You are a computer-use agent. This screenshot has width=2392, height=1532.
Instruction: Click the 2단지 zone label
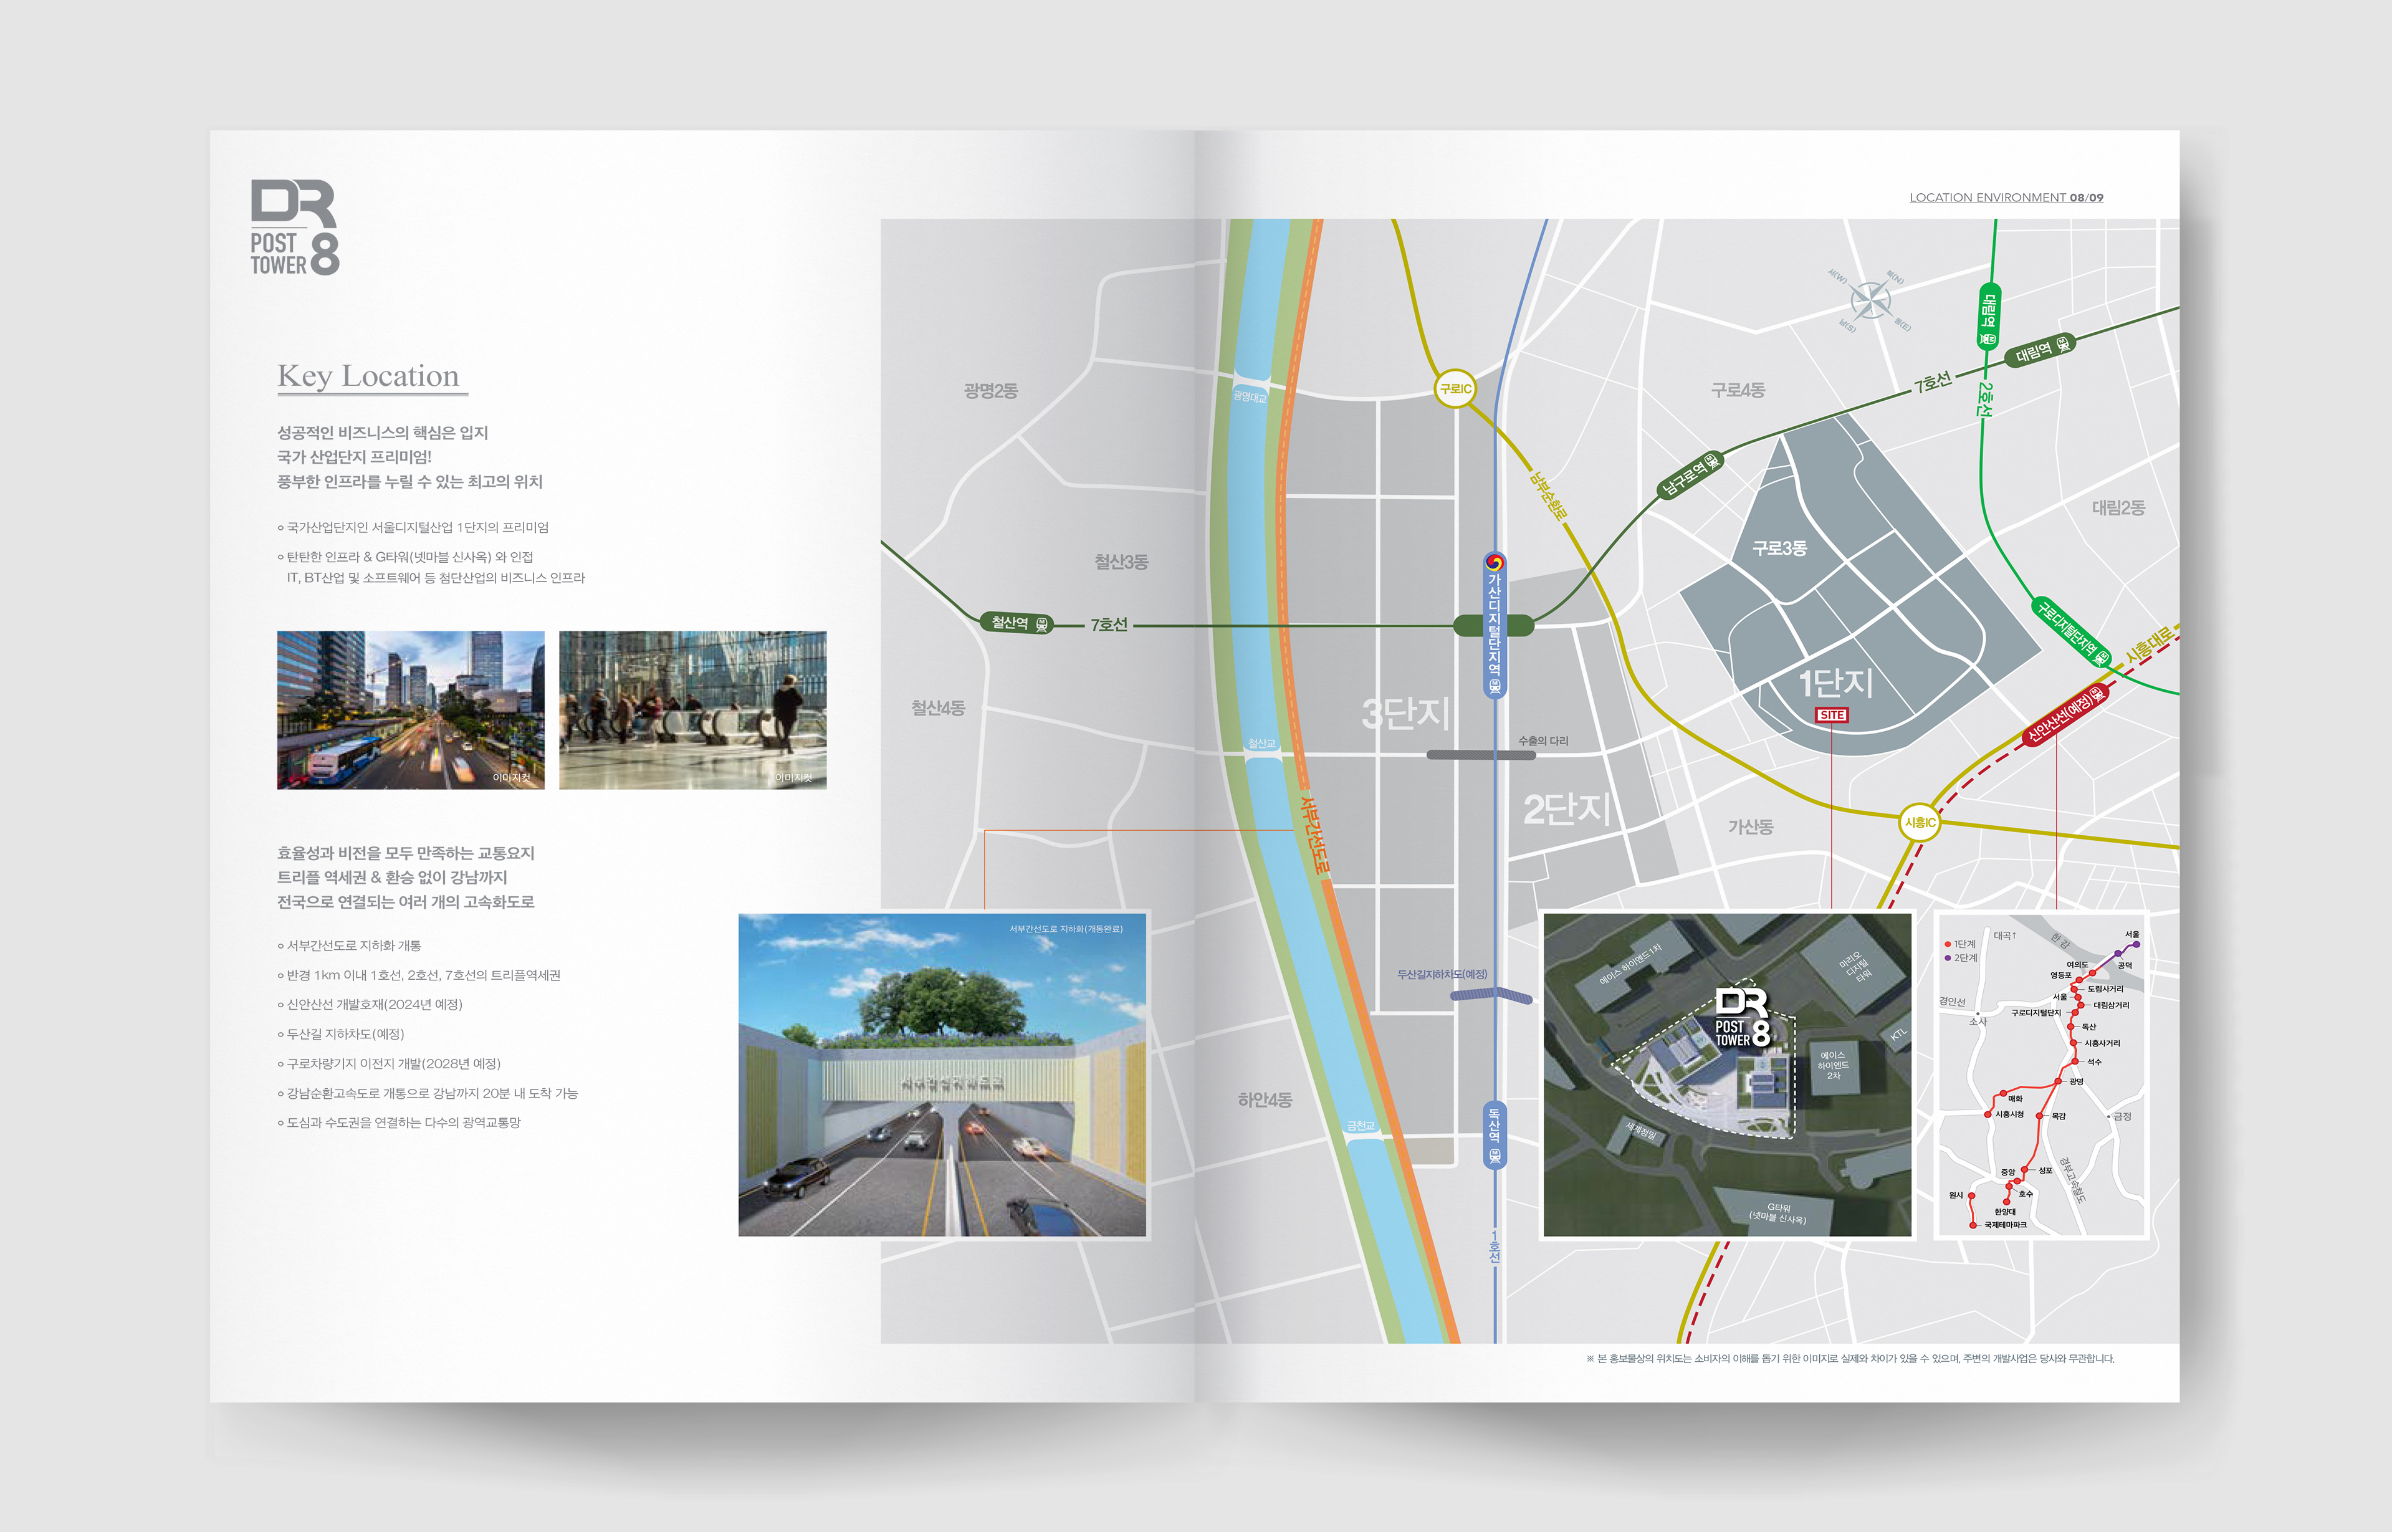[x=1567, y=809]
